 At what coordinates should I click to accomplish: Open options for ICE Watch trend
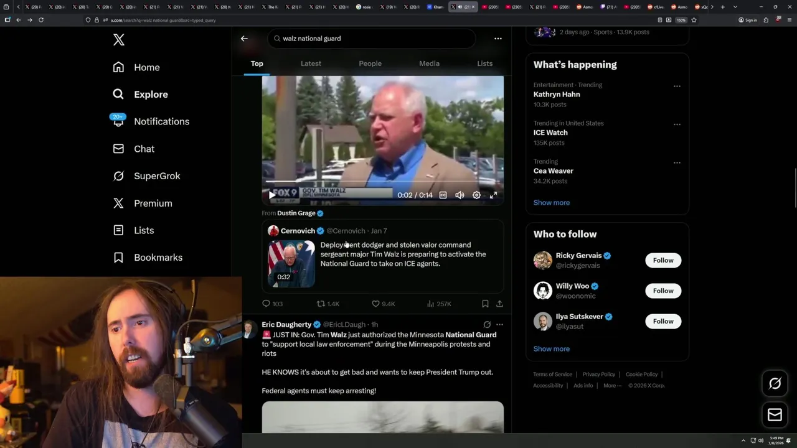[677, 124]
